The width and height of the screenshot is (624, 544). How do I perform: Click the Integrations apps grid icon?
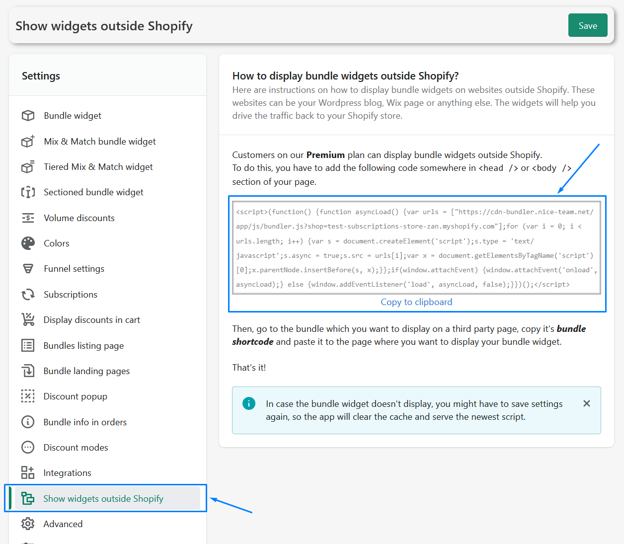tap(28, 472)
